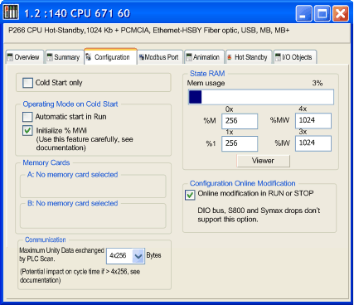
Task: Select the Configuration tab
Action: click(110, 56)
